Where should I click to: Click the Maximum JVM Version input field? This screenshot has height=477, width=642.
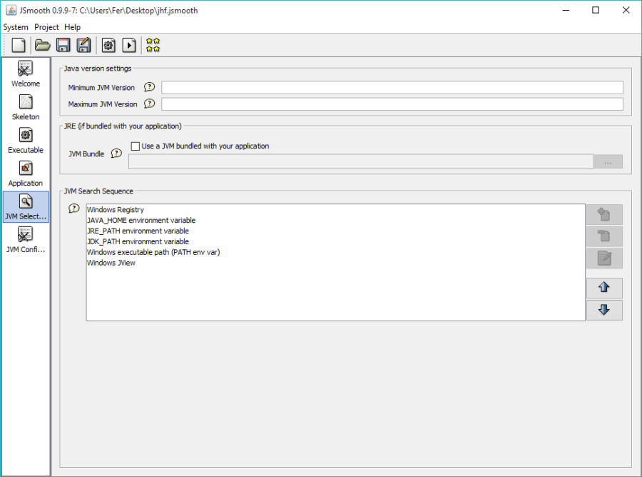point(392,104)
